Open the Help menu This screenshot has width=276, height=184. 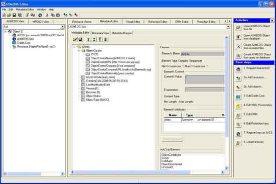[x=51, y=10]
